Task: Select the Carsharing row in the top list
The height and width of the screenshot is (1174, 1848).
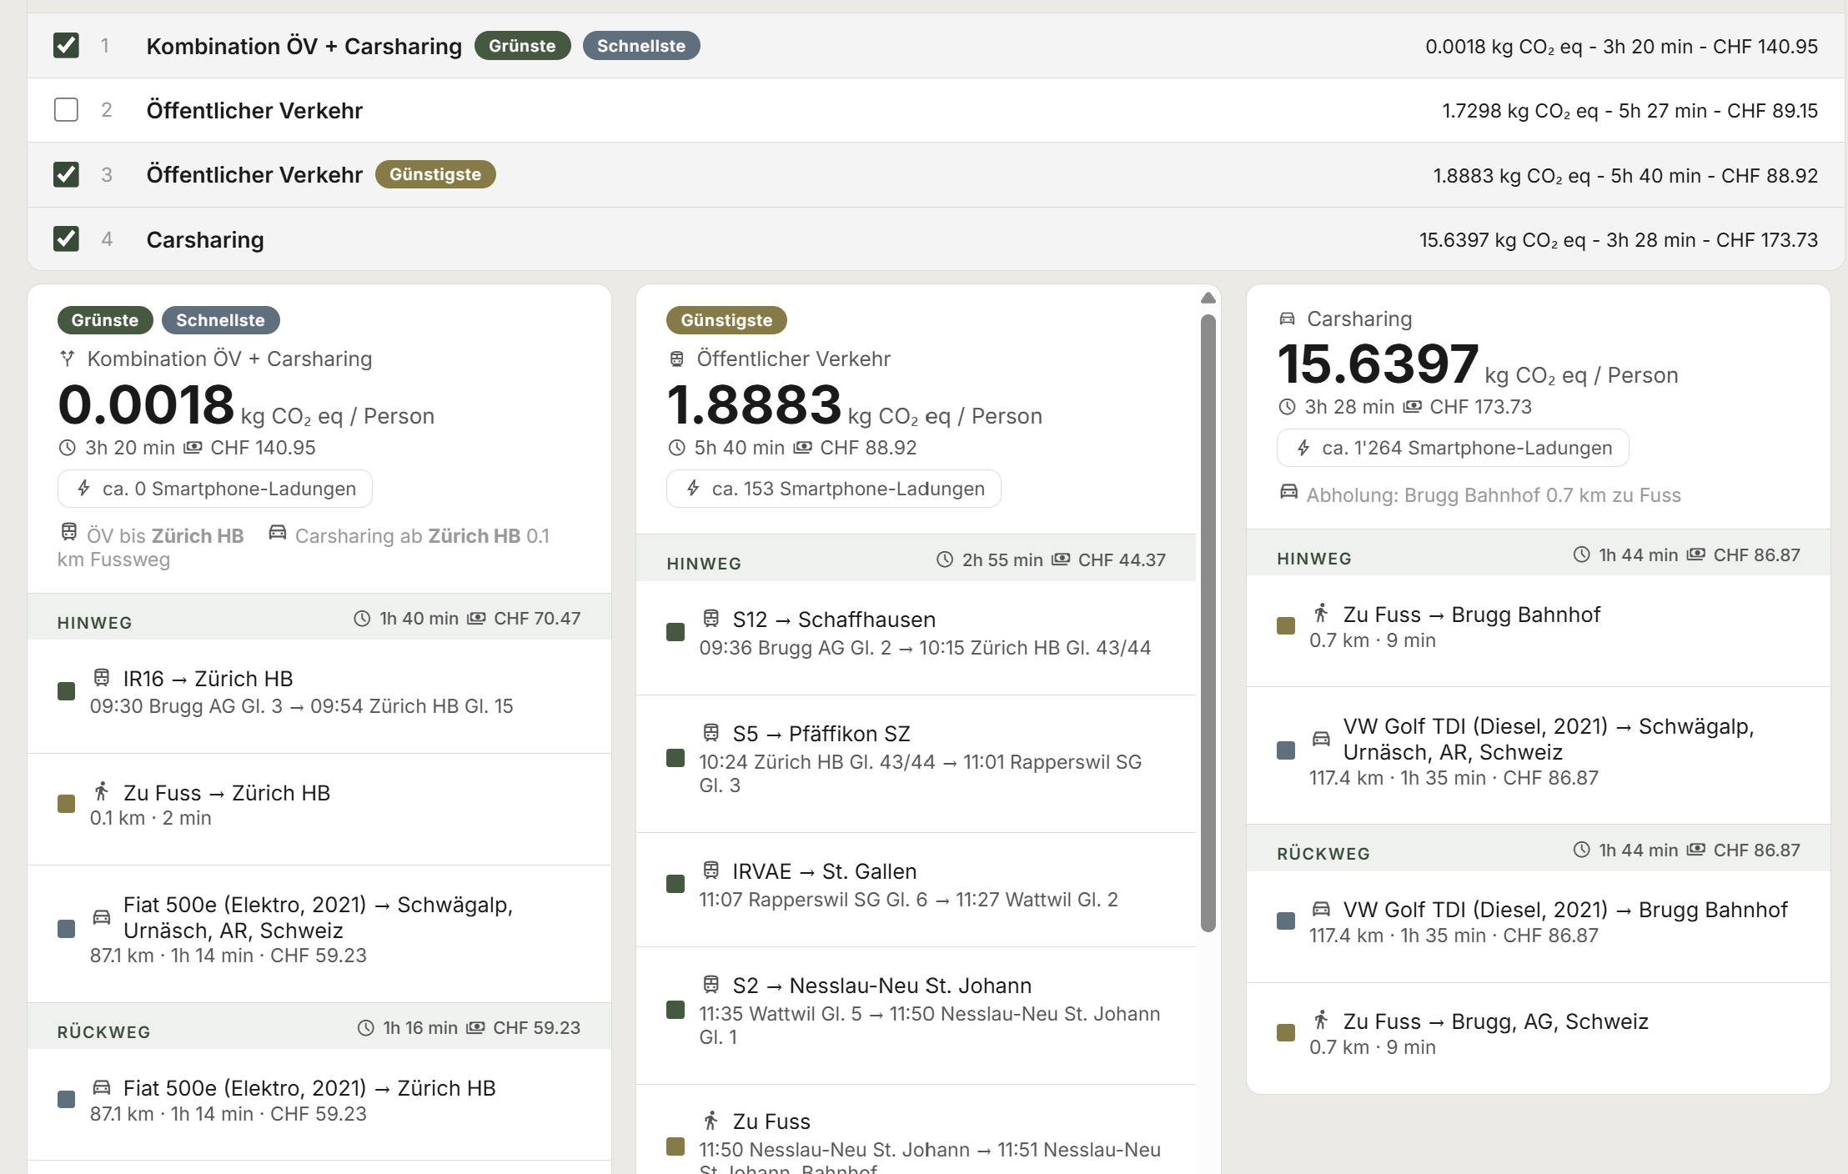Action: point(936,239)
